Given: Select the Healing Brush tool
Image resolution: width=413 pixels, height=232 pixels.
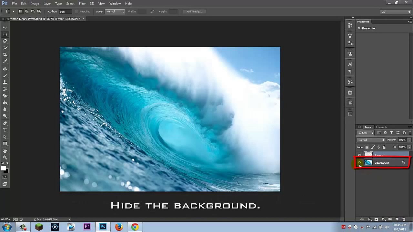Looking at the screenshot, I should tap(5, 69).
